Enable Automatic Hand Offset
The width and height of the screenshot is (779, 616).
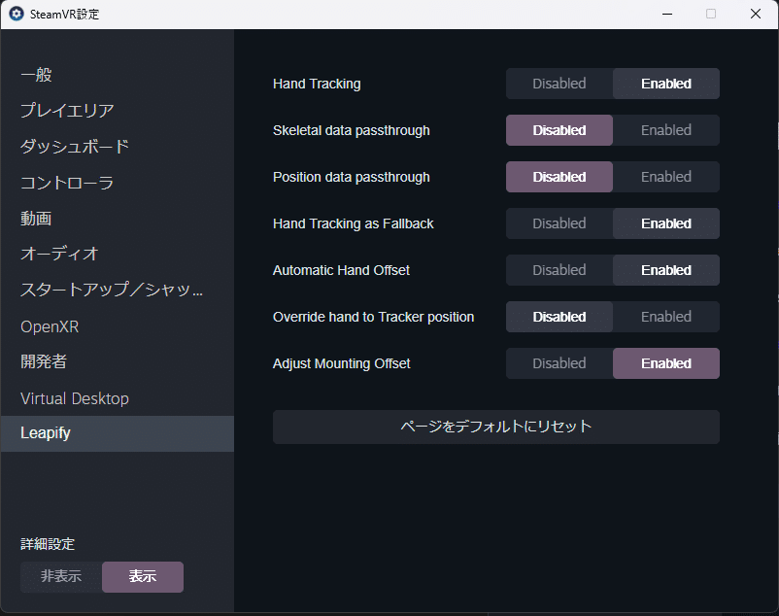click(x=666, y=270)
